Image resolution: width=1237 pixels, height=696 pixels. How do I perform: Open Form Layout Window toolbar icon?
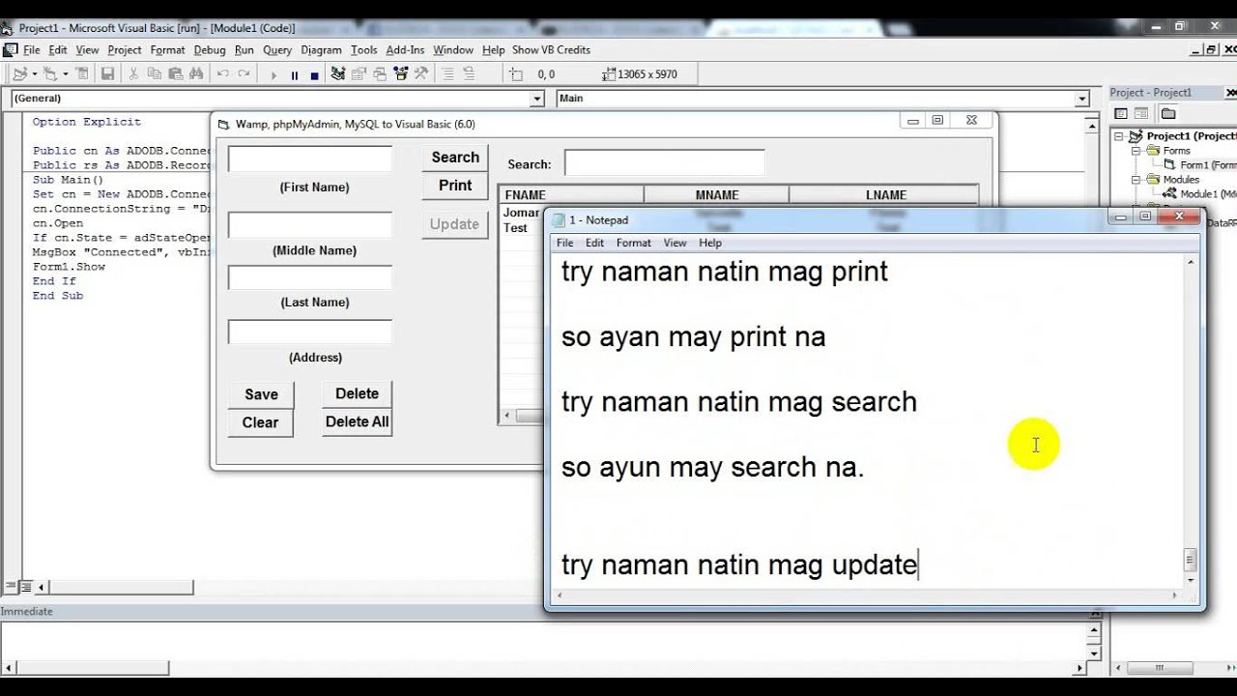[379, 73]
